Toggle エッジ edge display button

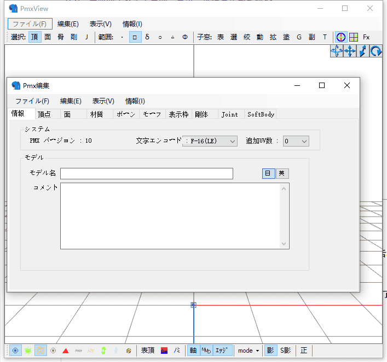[223, 351]
